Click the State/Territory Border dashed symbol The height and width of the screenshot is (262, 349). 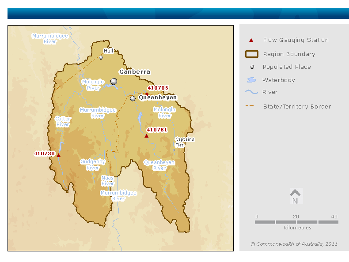pyautogui.click(x=250, y=106)
